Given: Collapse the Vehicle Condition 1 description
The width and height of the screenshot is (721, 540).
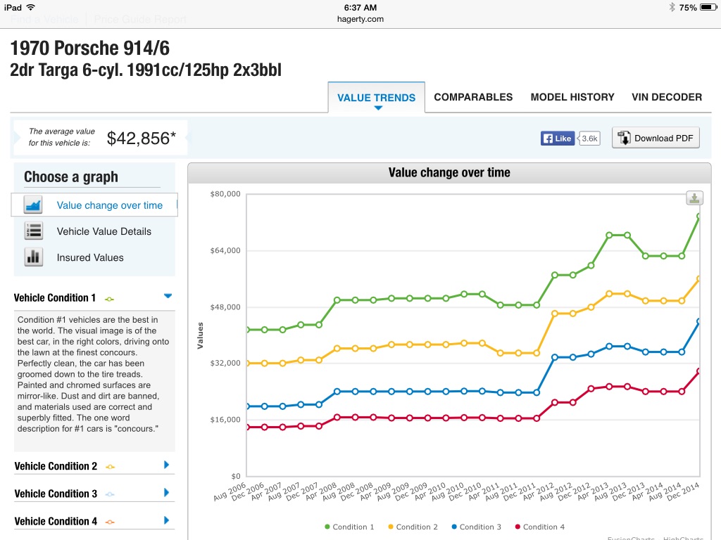Looking at the screenshot, I should [168, 297].
